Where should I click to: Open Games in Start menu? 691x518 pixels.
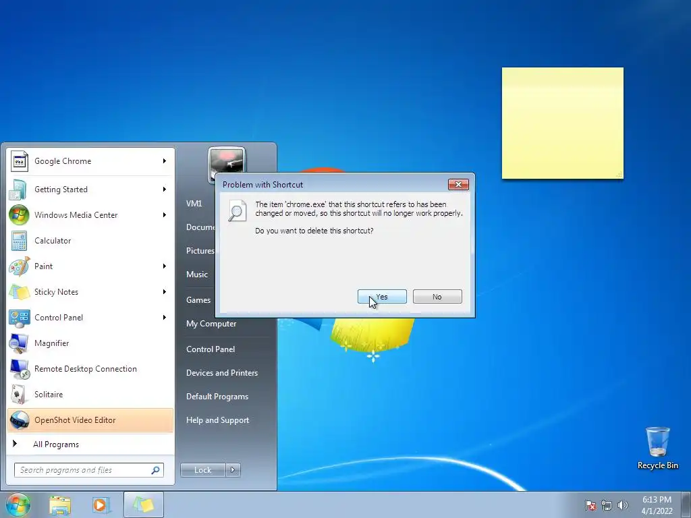[198, 300]
